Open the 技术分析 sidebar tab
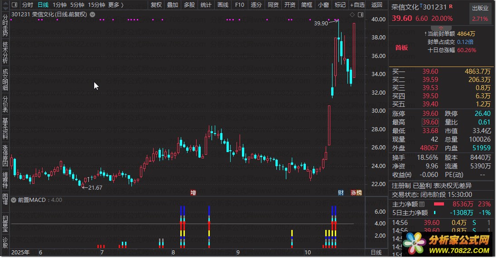Image resolution: width=497 pixels, height=258 pixels. click(x=5, y=52)
